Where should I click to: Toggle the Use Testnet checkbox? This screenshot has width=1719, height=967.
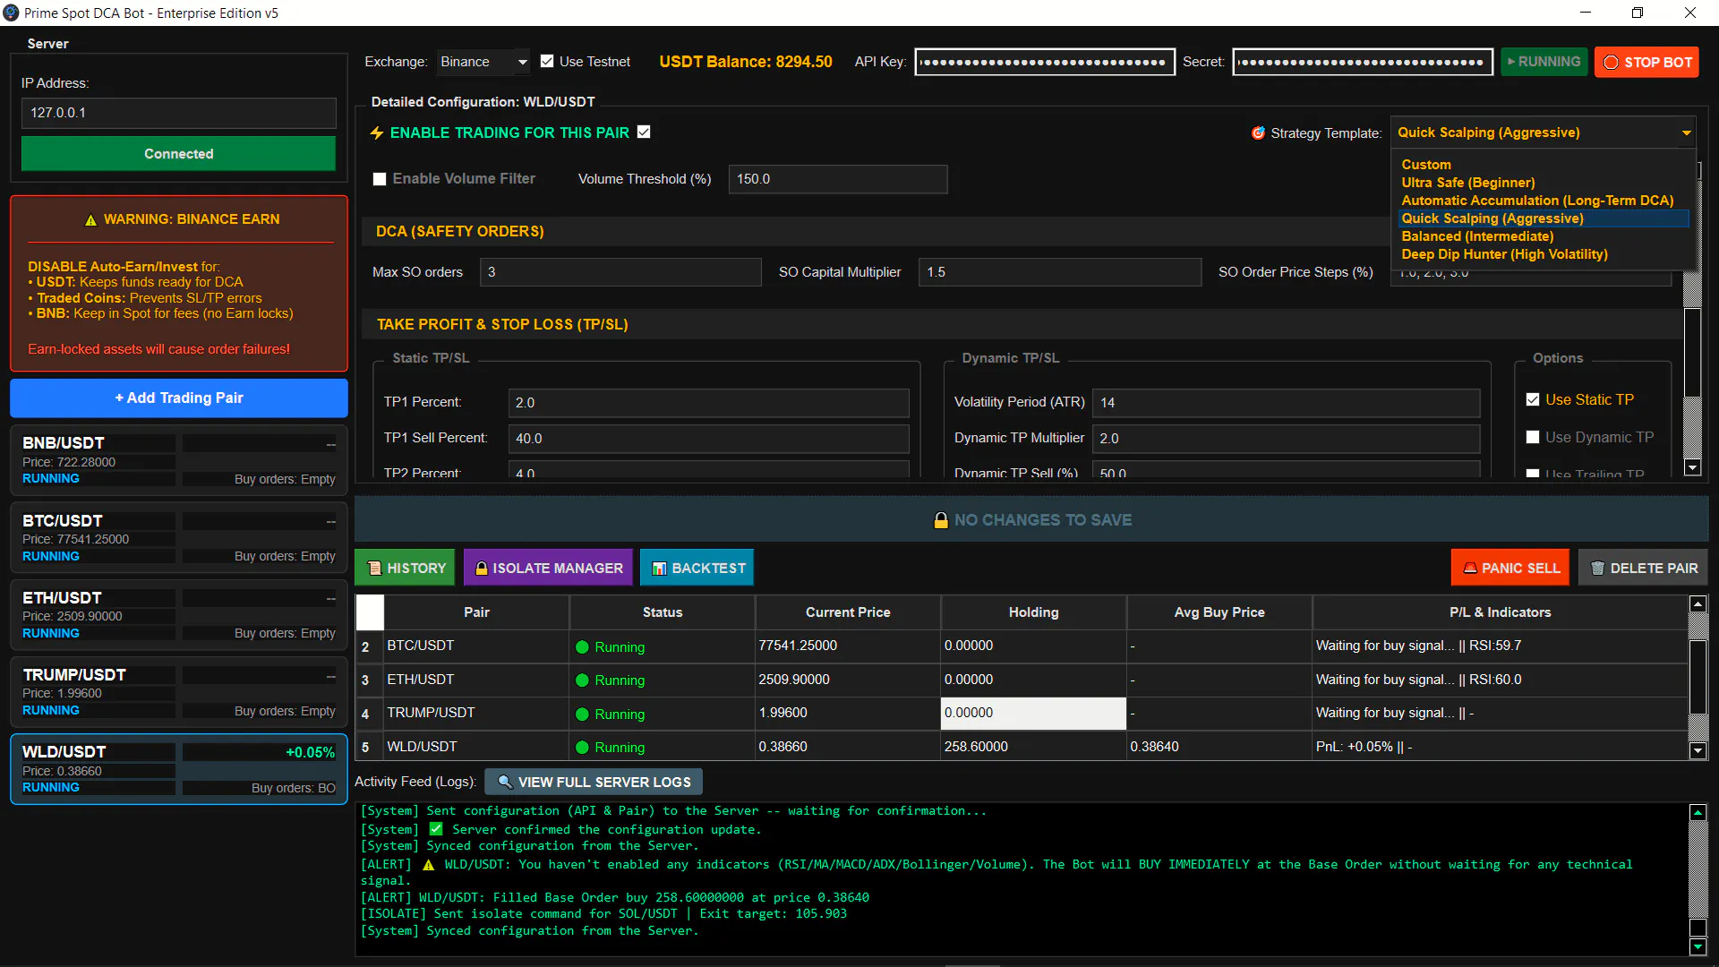click(547, 61)
